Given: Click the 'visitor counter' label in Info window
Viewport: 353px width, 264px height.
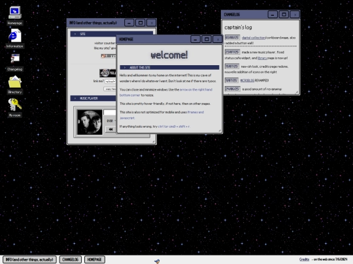Looking at the screenshot, I should point(105,43).
